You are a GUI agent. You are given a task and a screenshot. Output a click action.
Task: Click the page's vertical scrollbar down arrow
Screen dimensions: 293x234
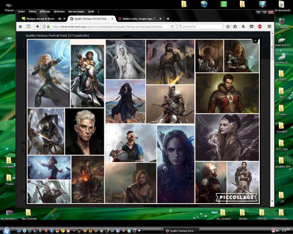[272, 201]
